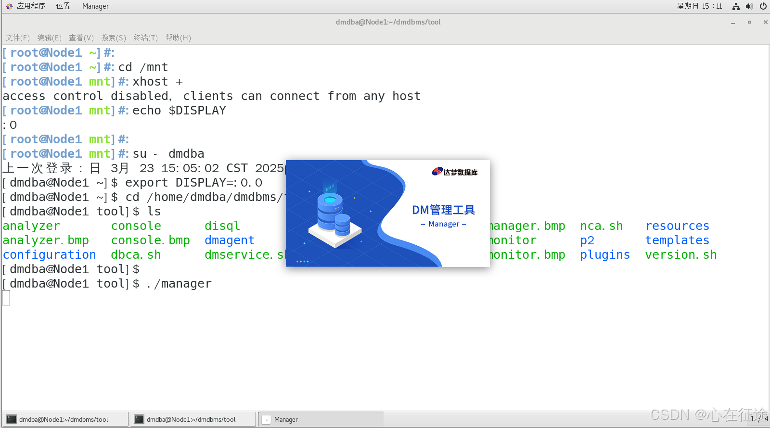
Task: Click the 'p2' directory name
Action: tap(587, 240)
